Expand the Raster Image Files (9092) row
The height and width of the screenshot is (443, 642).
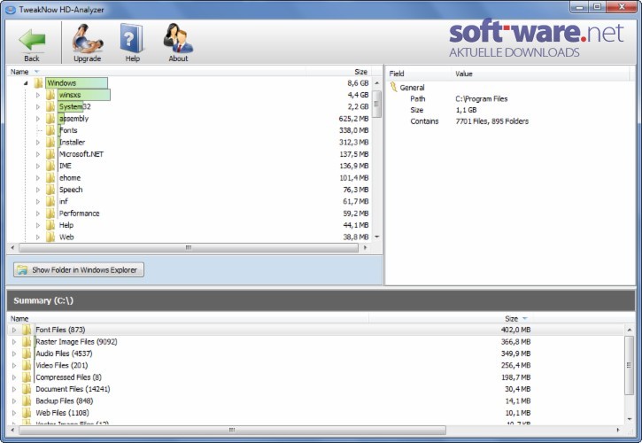14,342
